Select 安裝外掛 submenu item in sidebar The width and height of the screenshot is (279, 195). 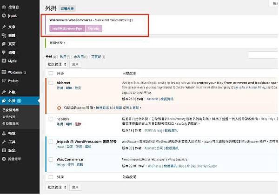[x=9, y=117]
